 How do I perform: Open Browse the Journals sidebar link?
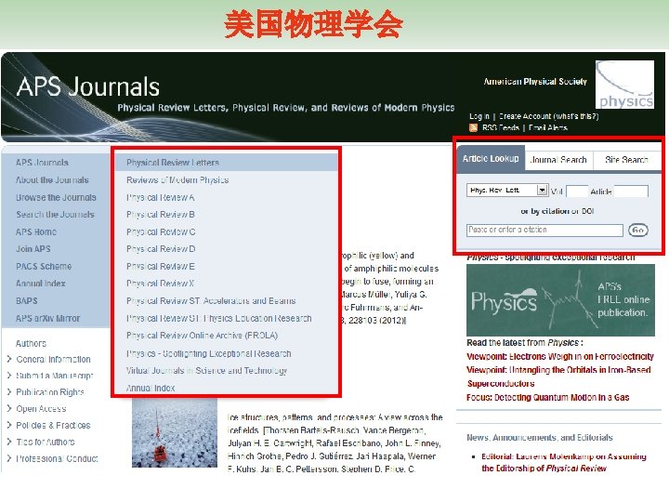pos(56,198)
